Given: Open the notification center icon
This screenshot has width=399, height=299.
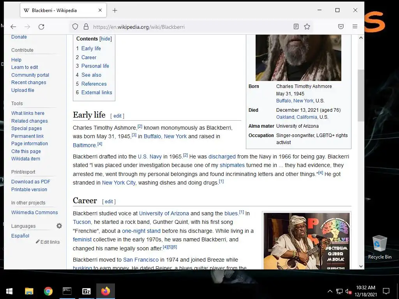Looking at the screenshot, I should (x=386, y=291).
